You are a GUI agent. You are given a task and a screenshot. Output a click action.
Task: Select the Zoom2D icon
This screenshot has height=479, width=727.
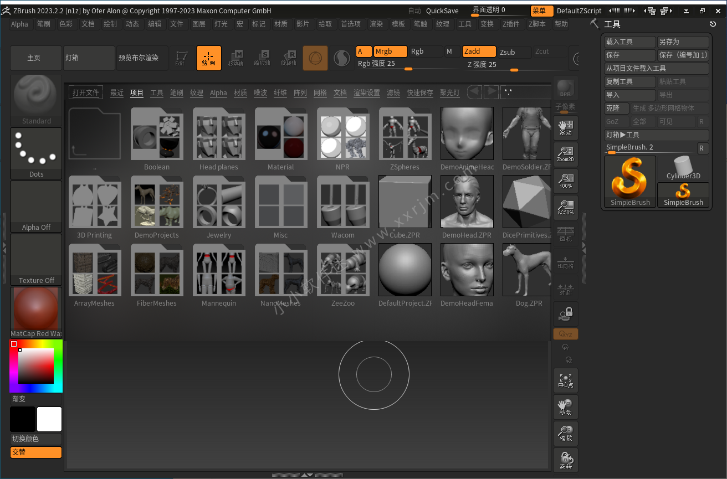click(x=565, y=154)
